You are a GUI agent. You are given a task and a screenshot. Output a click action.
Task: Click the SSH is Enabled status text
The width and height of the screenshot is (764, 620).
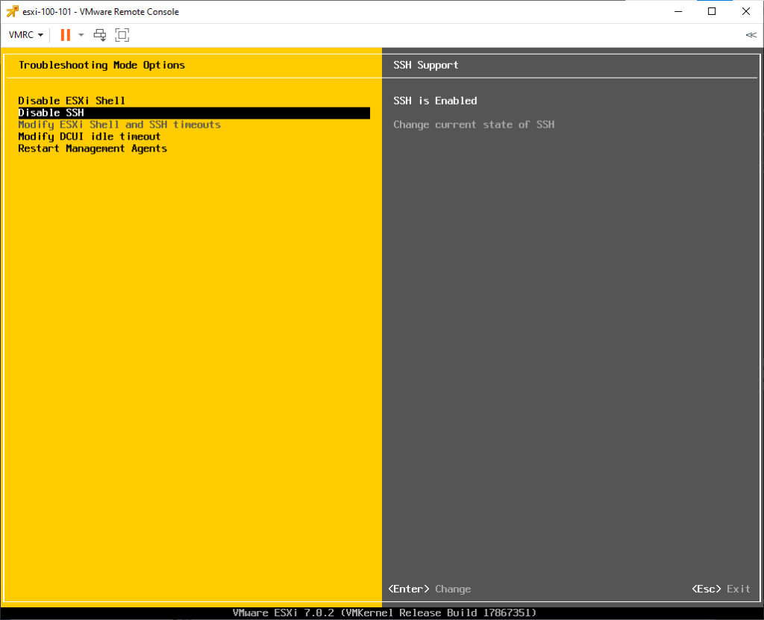click(435, 101)
